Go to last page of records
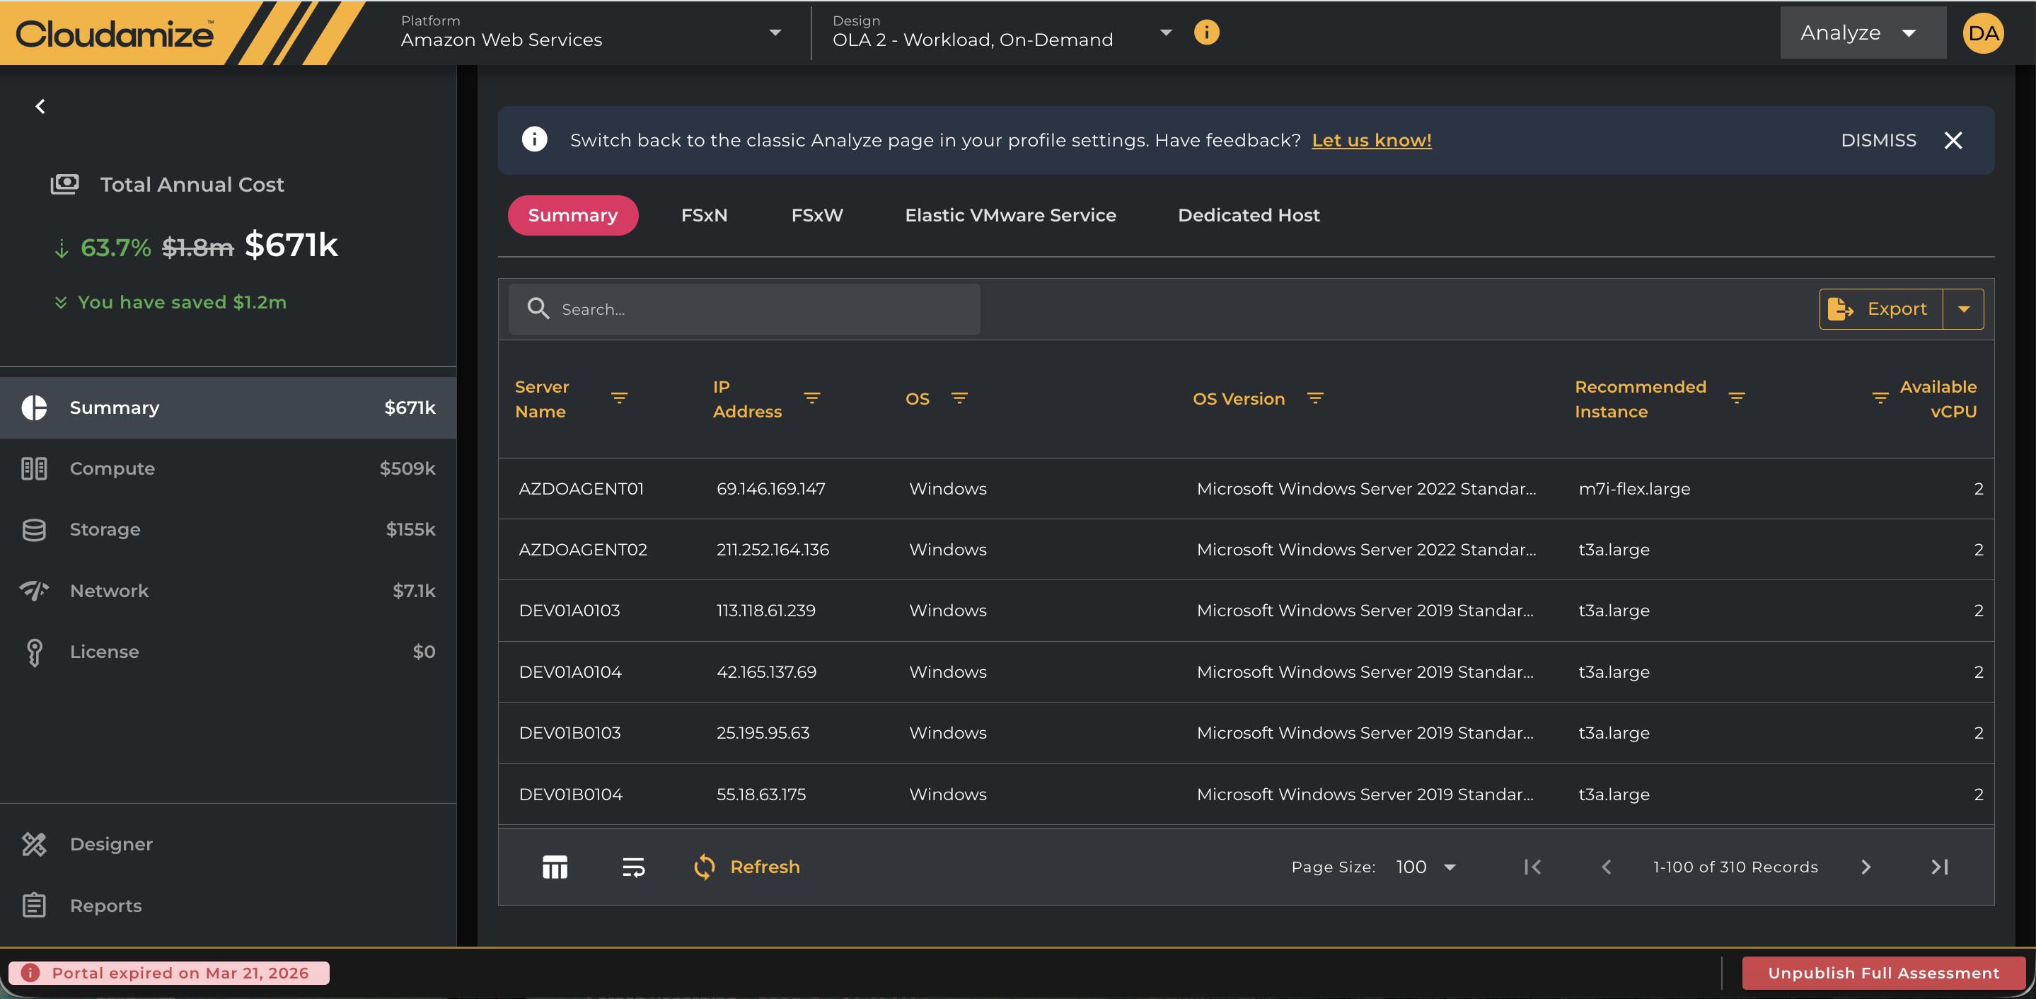 1940,867
